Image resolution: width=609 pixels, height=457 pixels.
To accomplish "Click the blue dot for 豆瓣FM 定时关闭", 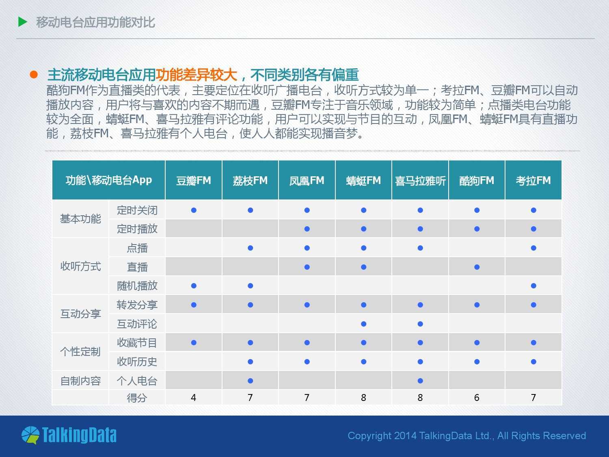I will (194, 210).
